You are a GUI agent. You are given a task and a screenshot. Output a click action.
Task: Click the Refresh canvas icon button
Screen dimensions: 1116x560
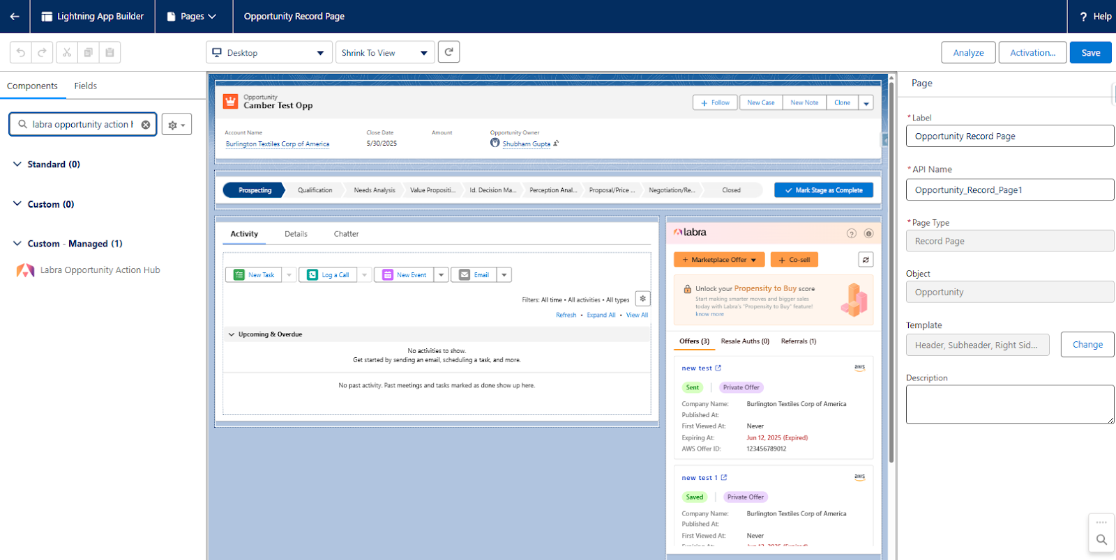(448, 52)
